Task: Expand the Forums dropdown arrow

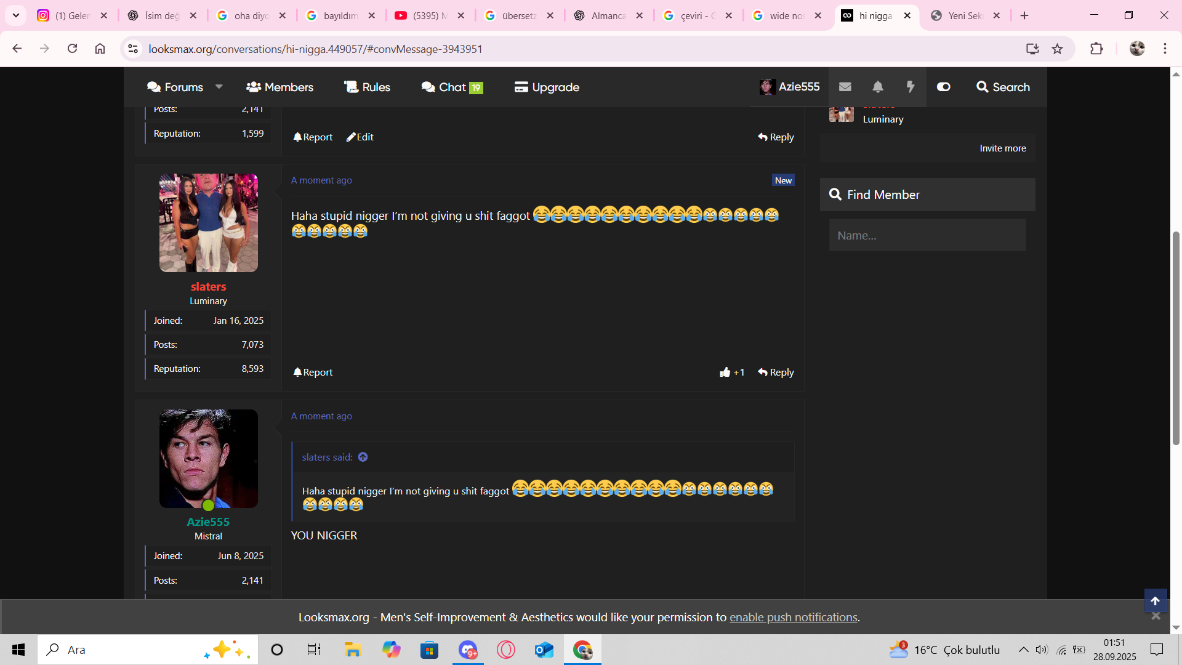Action: coord(219,87)
